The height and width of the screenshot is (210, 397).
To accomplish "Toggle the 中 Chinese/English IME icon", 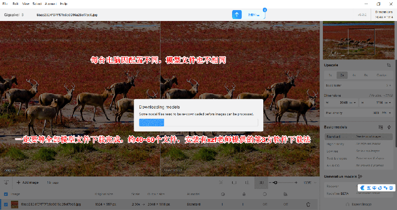I will (x=374, y=188).
